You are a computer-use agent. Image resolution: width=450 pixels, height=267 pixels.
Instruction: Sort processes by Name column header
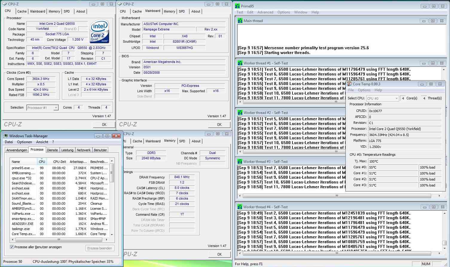(24, 162)
